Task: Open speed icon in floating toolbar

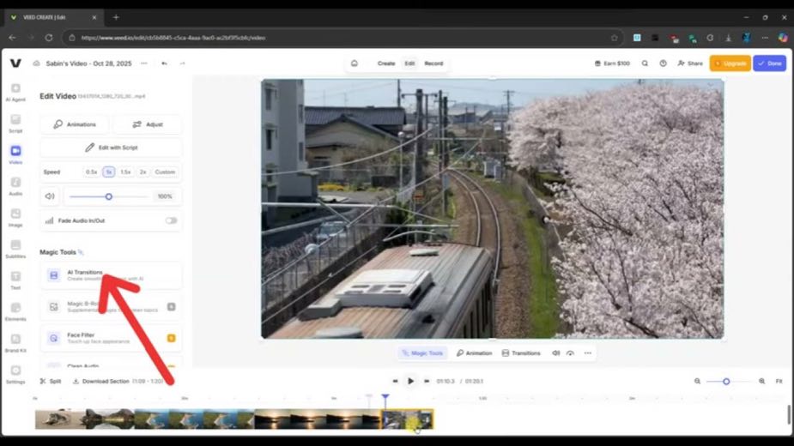Action: [x=570, y=353]
